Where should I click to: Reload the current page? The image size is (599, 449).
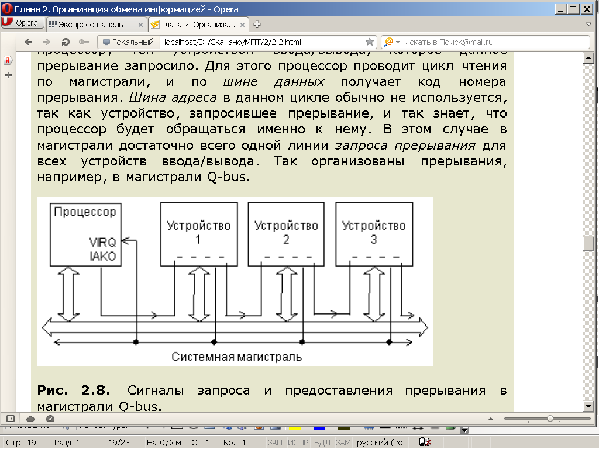[66, 42]
